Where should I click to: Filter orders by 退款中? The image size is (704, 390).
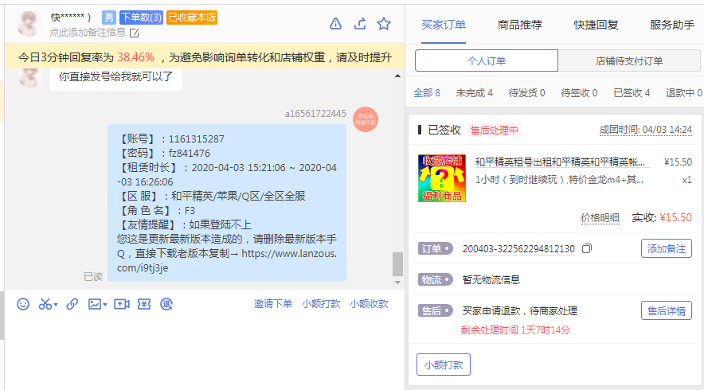coord(684,93)
